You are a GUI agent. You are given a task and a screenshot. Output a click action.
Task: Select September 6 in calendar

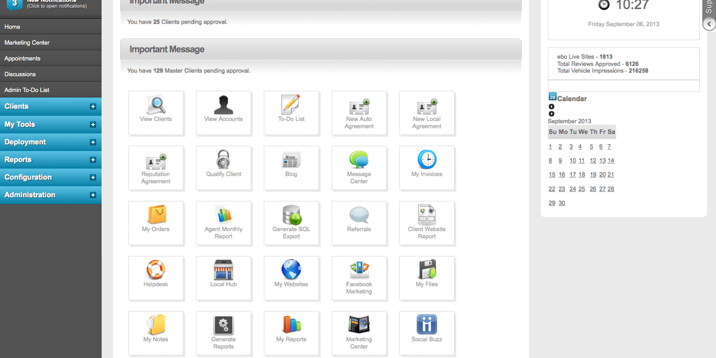point(600,147)
